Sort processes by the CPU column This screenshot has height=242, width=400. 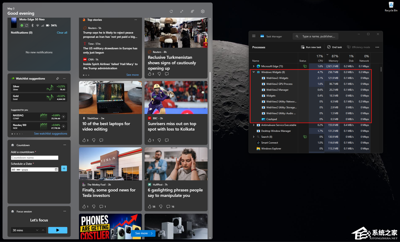pos(317,58)
